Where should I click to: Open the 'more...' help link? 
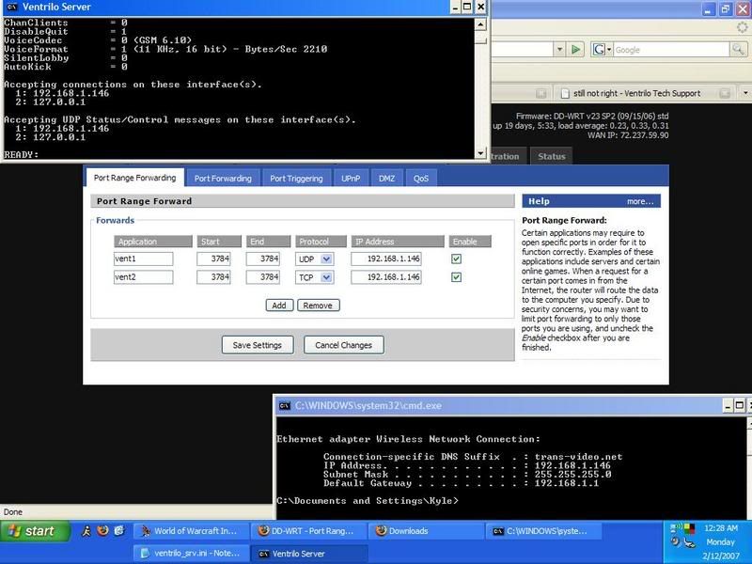click(640, 201)
